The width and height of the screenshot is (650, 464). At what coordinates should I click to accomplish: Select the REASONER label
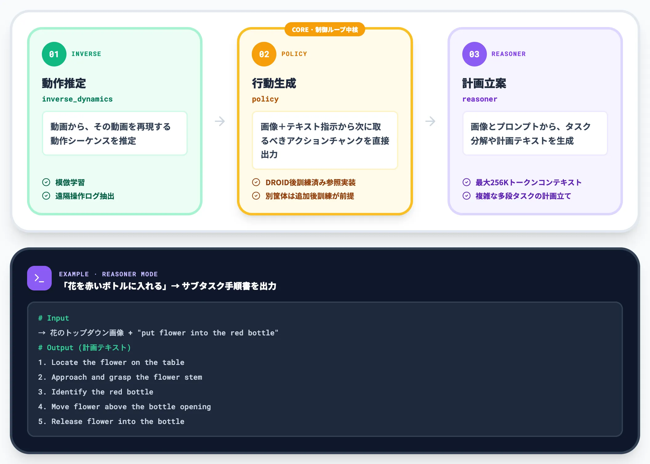click(508, 54)
